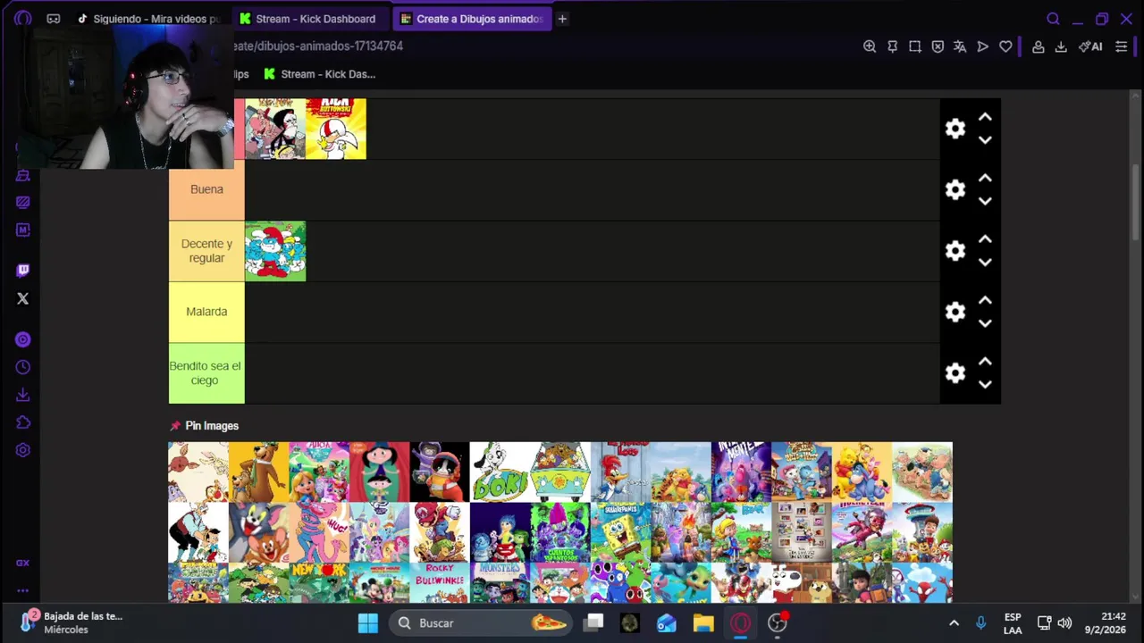This screenshot has width=1144, height=643.
Task: Open the taskbar volume control
Action: pos(1064,623)
